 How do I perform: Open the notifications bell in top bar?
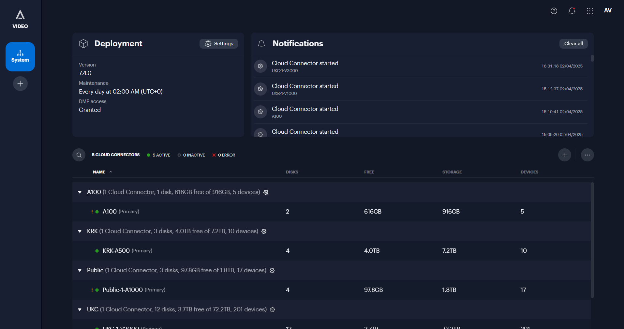point(572,11)
